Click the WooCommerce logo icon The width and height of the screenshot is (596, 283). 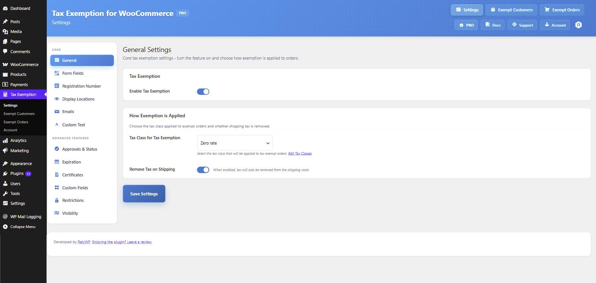pos(5,64)
